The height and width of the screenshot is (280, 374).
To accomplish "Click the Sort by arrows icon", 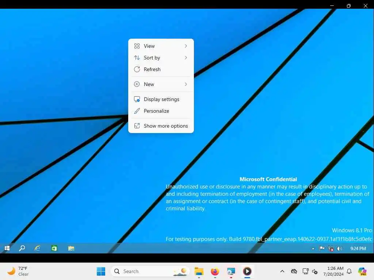I will tap(137, 58).
